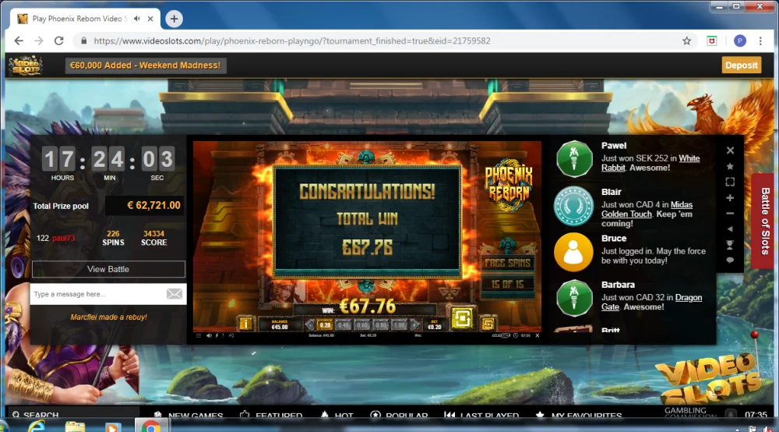Decrease bet with the left arrow
This screenshot has height=432, width=779.
[x=310, y=325]
